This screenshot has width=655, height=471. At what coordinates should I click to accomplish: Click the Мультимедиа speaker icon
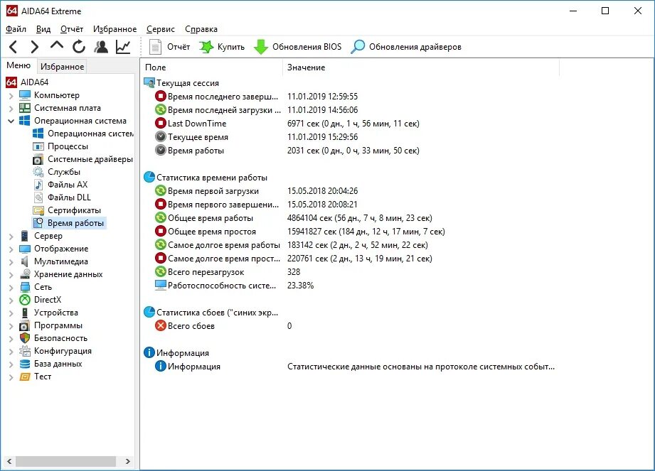[25, 261]
